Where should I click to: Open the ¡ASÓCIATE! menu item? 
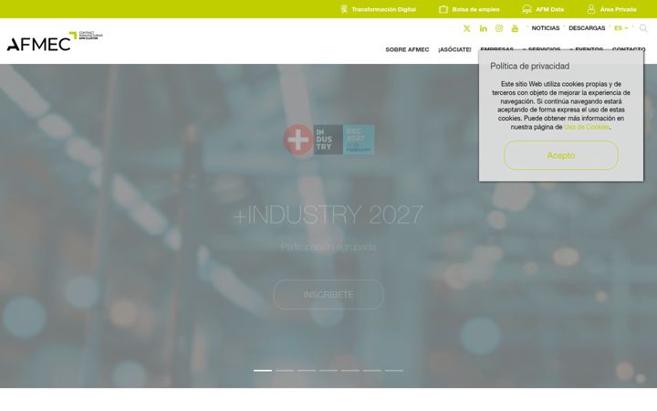pos(454,49)
